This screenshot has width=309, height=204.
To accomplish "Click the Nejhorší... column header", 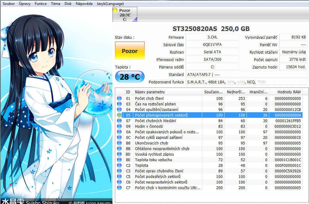I will [236, 92].
